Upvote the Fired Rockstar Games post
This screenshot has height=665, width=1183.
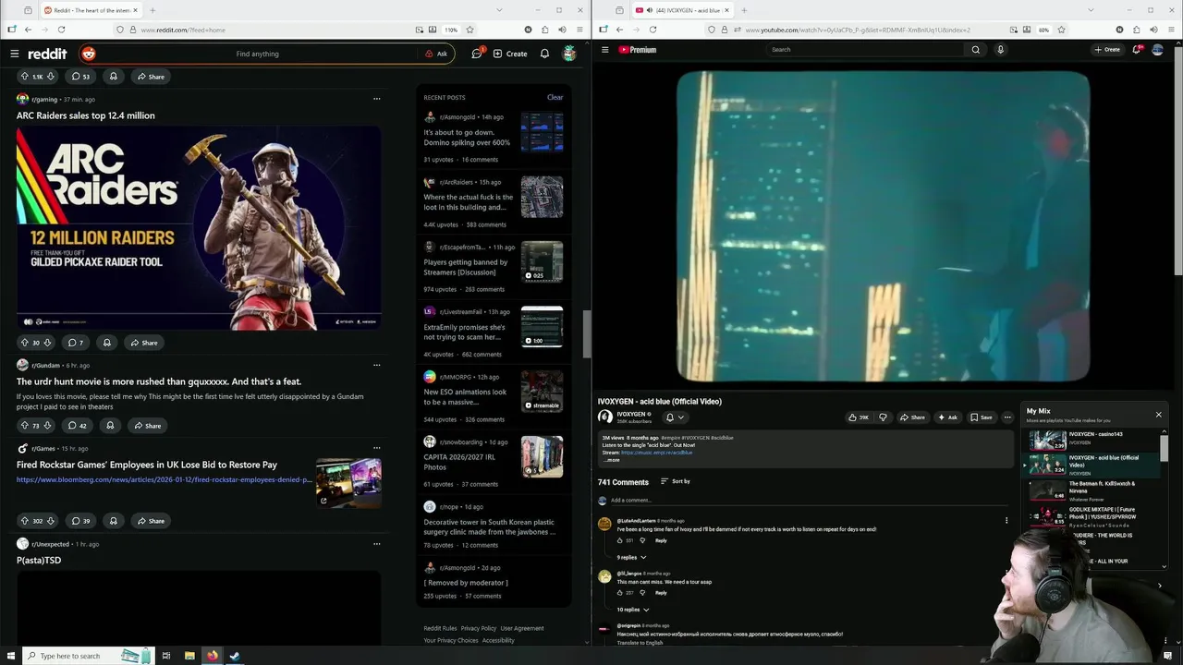tap(24, 521)
